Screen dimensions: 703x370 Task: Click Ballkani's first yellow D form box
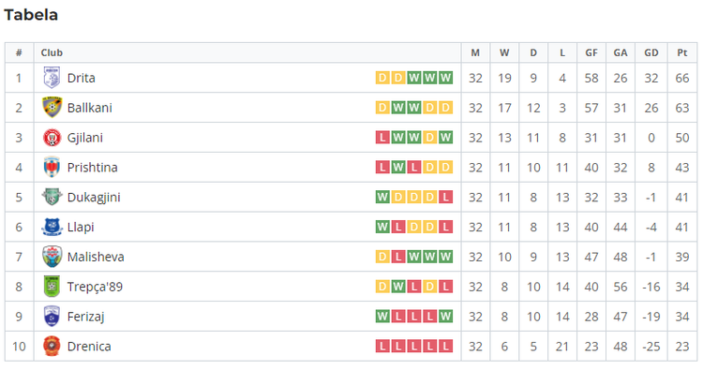pos(382,108)
